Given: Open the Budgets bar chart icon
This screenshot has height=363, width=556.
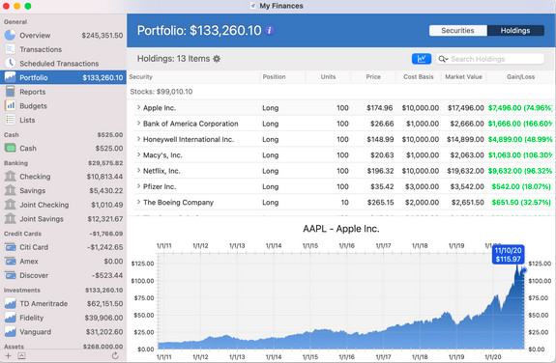Looking at the screenshot, I should click(x=10, y=105).
